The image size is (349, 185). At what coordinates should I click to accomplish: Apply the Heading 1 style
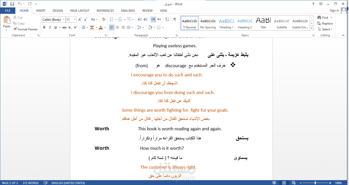click(x=227, y=23)
